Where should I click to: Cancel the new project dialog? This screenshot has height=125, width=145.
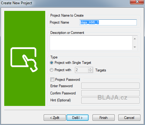click(129, 118)
